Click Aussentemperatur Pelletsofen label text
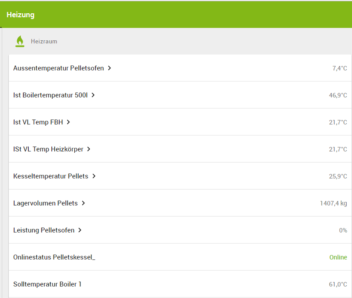 pyautogui.click(x=58, y=68)
